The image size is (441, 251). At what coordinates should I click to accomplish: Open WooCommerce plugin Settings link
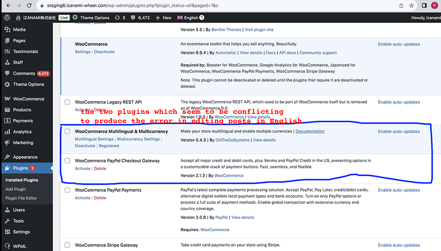tap(83, 52)
